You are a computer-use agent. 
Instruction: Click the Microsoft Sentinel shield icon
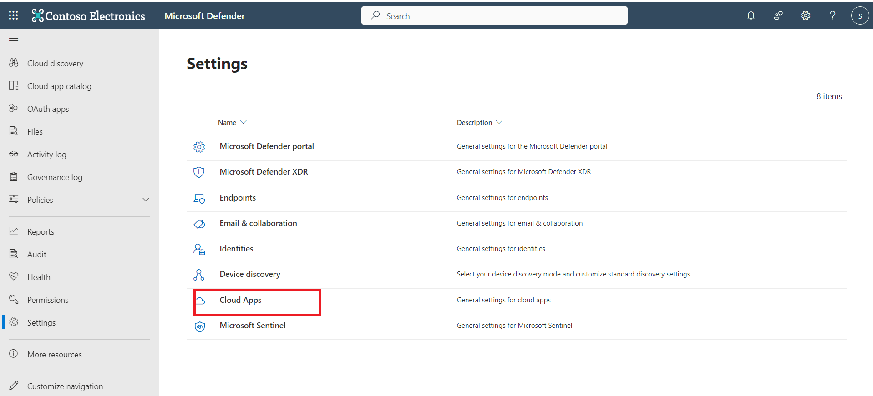point(199,326)
